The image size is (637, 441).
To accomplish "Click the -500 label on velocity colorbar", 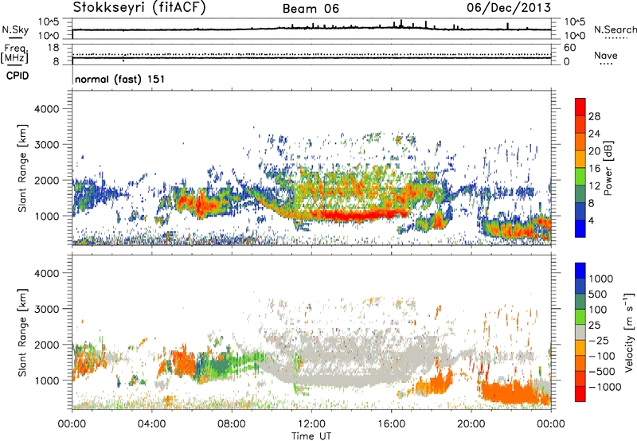I will [602, 372].
